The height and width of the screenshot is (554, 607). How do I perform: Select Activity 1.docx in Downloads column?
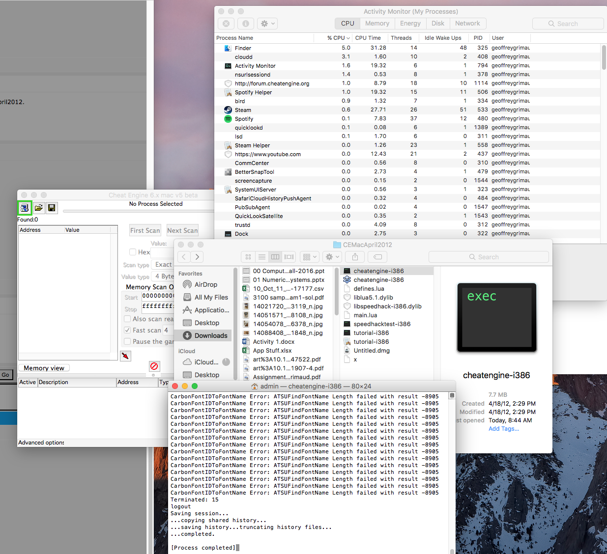tap(274, 342)
